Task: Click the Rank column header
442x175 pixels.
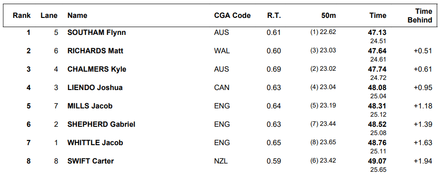Action: 22,16
